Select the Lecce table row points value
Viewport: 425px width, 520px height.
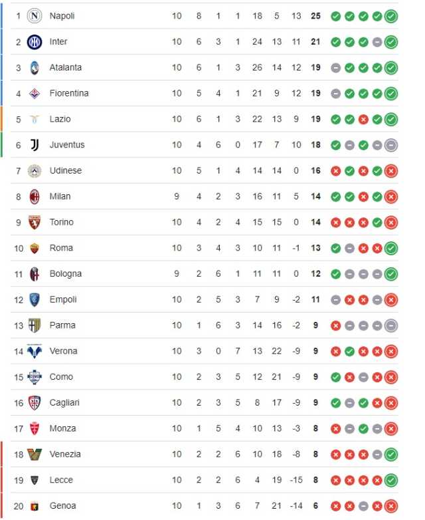(315, 480)
